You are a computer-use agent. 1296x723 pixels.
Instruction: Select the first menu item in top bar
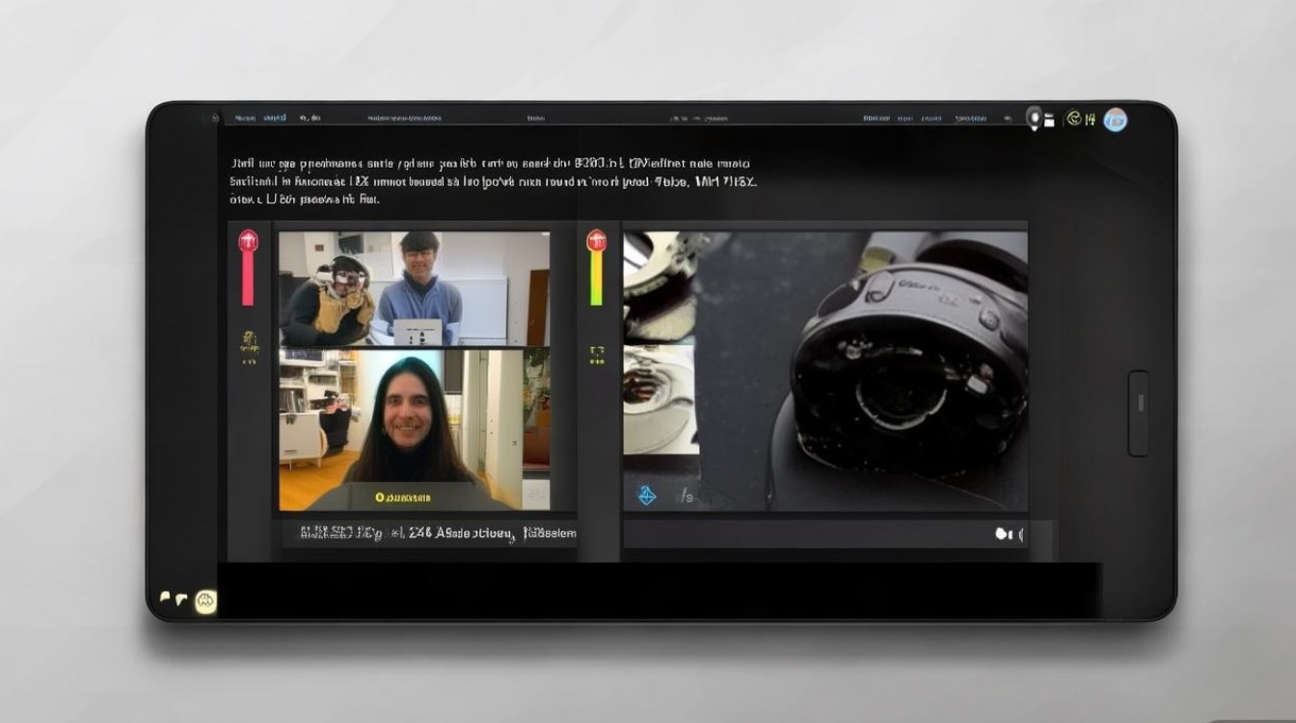click(245, 118)
